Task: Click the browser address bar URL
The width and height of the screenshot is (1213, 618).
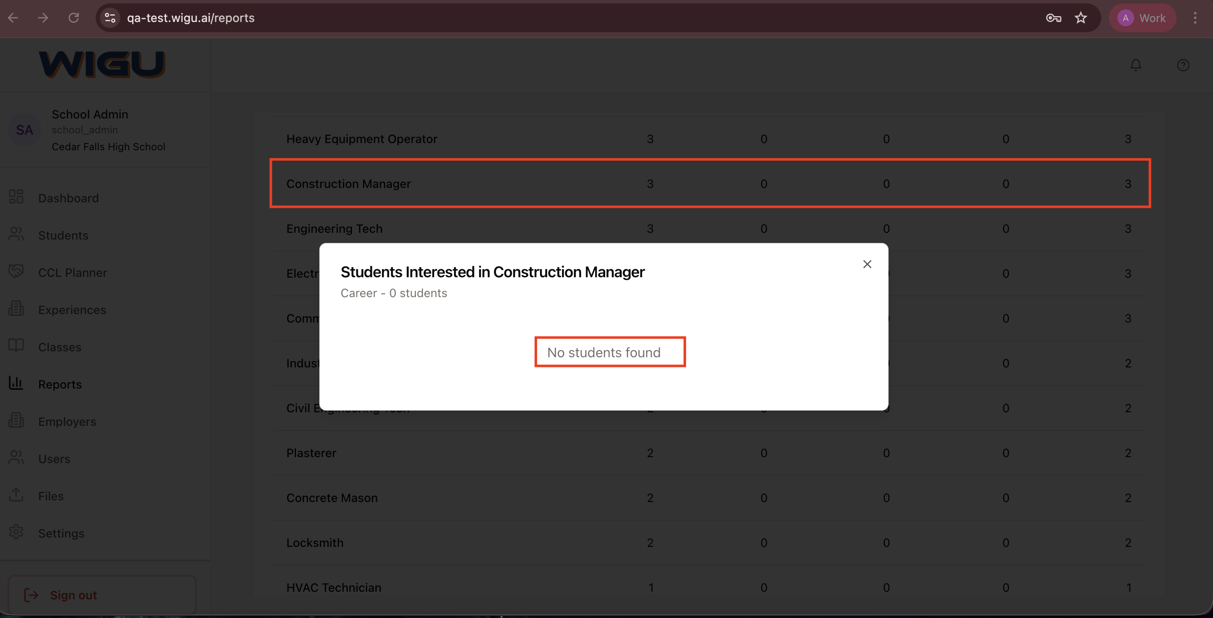Action: (x=191, y=18)
